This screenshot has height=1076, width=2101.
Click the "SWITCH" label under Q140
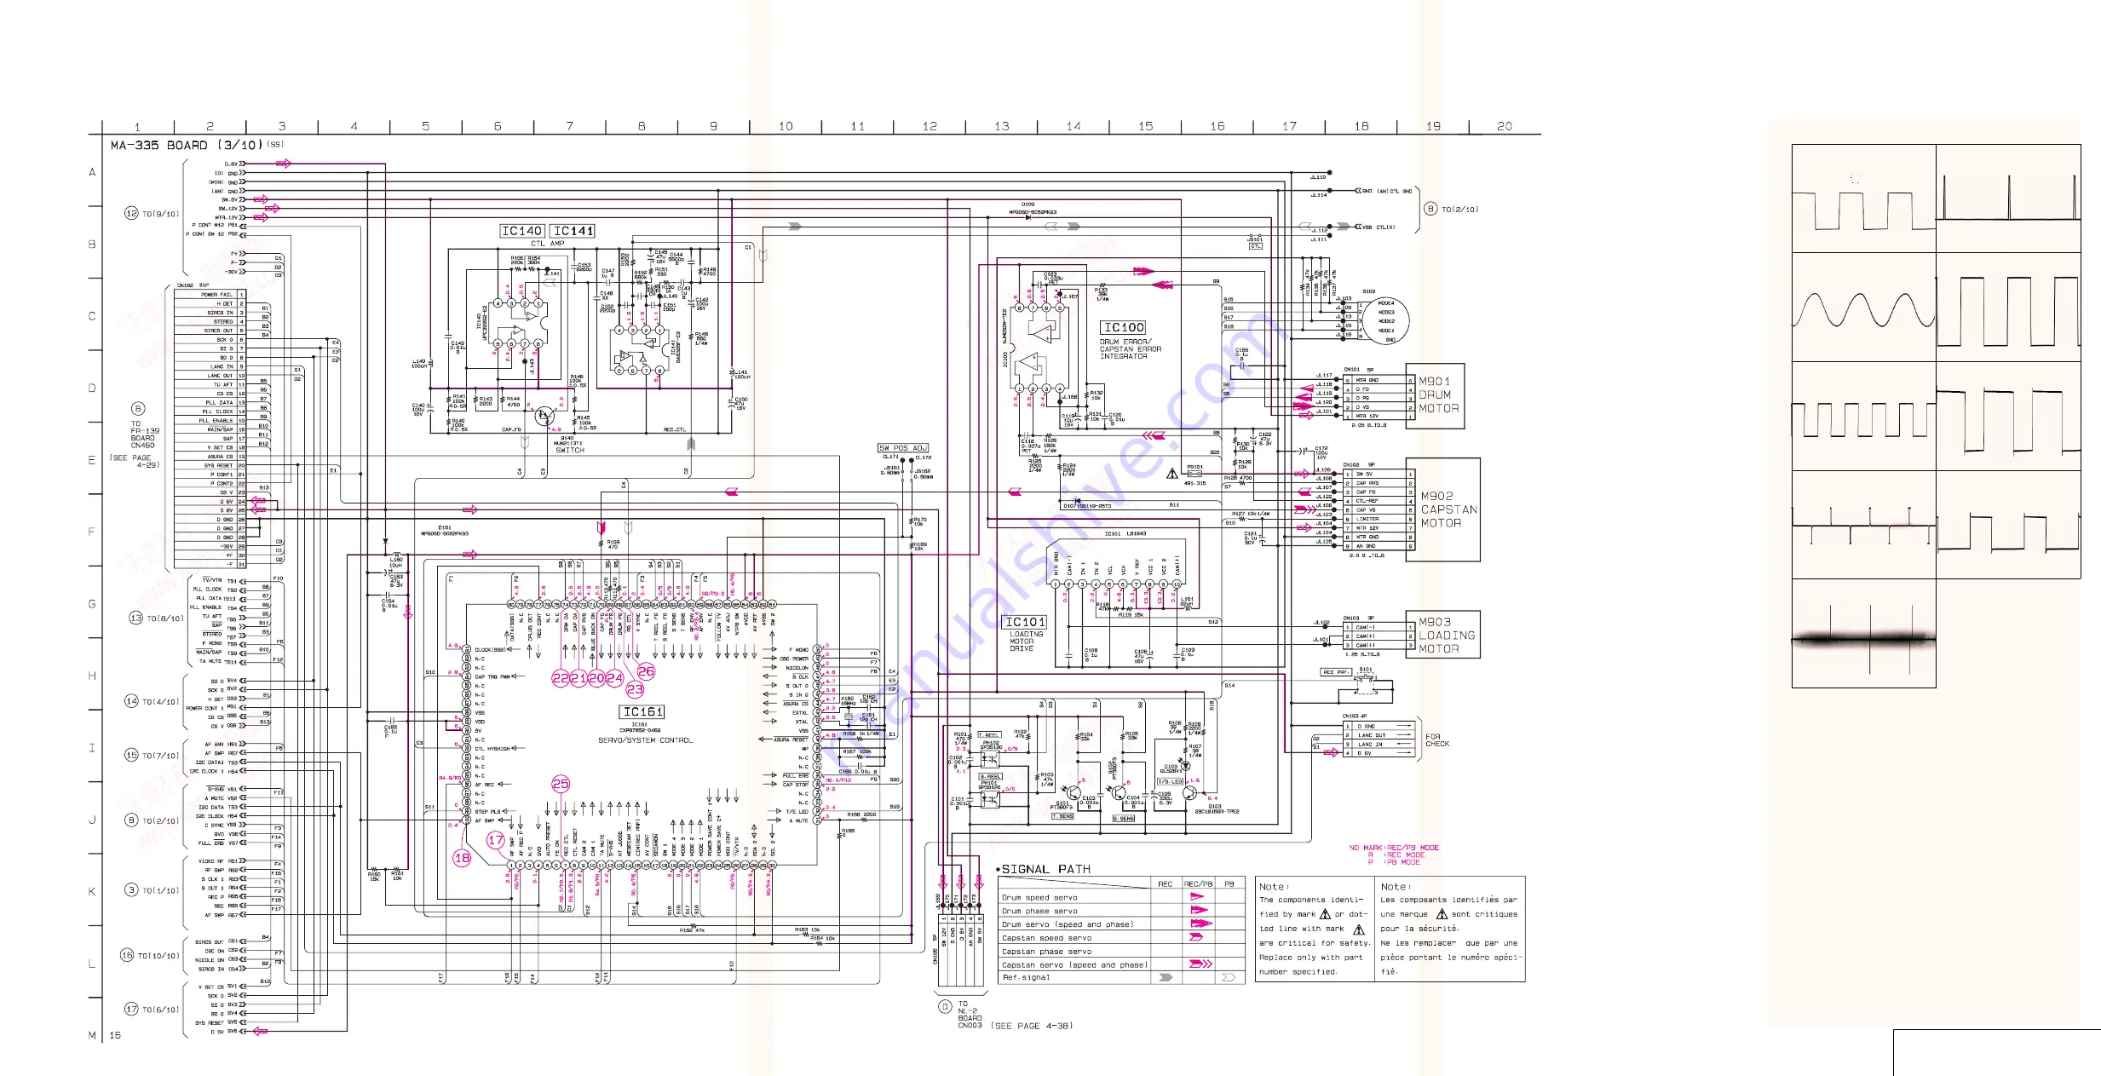pos(570,451)
